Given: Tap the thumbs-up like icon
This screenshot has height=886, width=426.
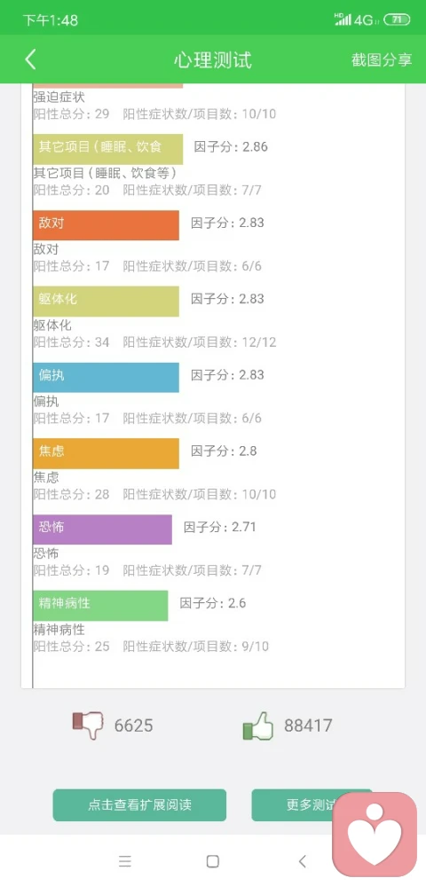Looking at the screenshot, I should pos(258,725).
